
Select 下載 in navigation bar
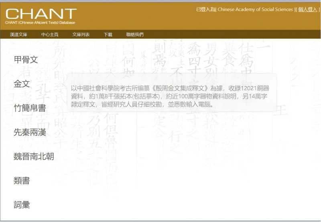[108, 34]
